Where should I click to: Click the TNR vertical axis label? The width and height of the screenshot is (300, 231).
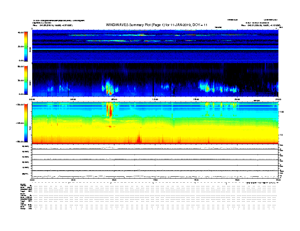[x=30, y=128]
